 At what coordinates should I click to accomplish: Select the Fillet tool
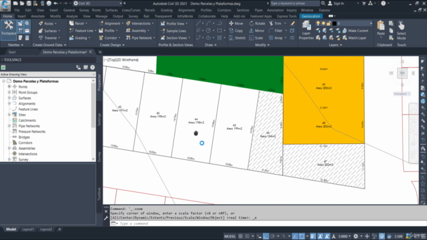point(276,31)
